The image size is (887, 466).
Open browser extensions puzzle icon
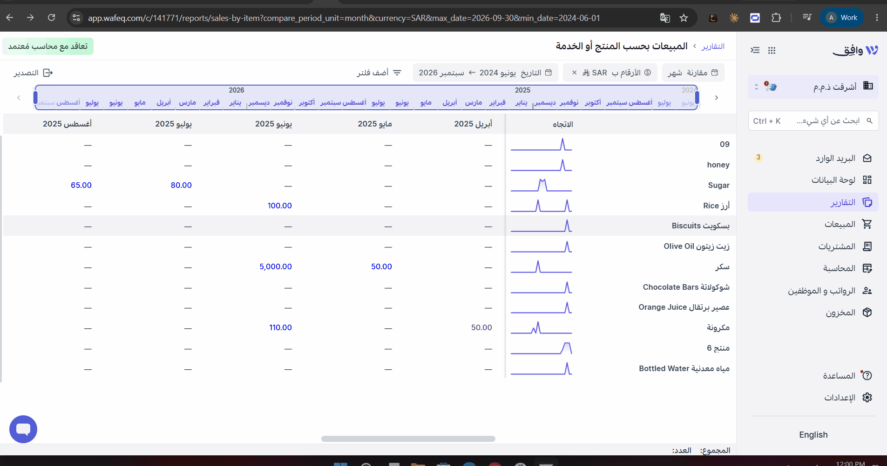click(x=776, y=18)
